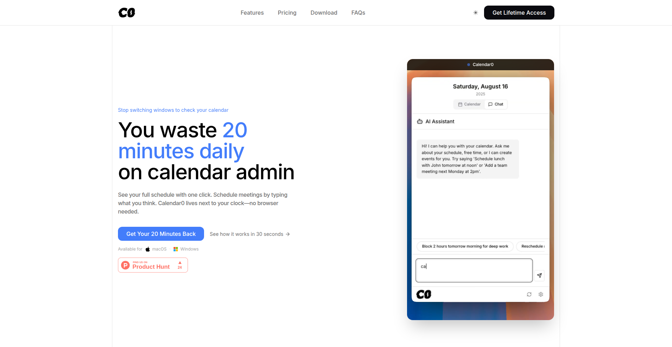Image resolution: width=672 pixels, height=347 pixels.
Task: Click the '2025' year text in widget
Action: (481, 94)
